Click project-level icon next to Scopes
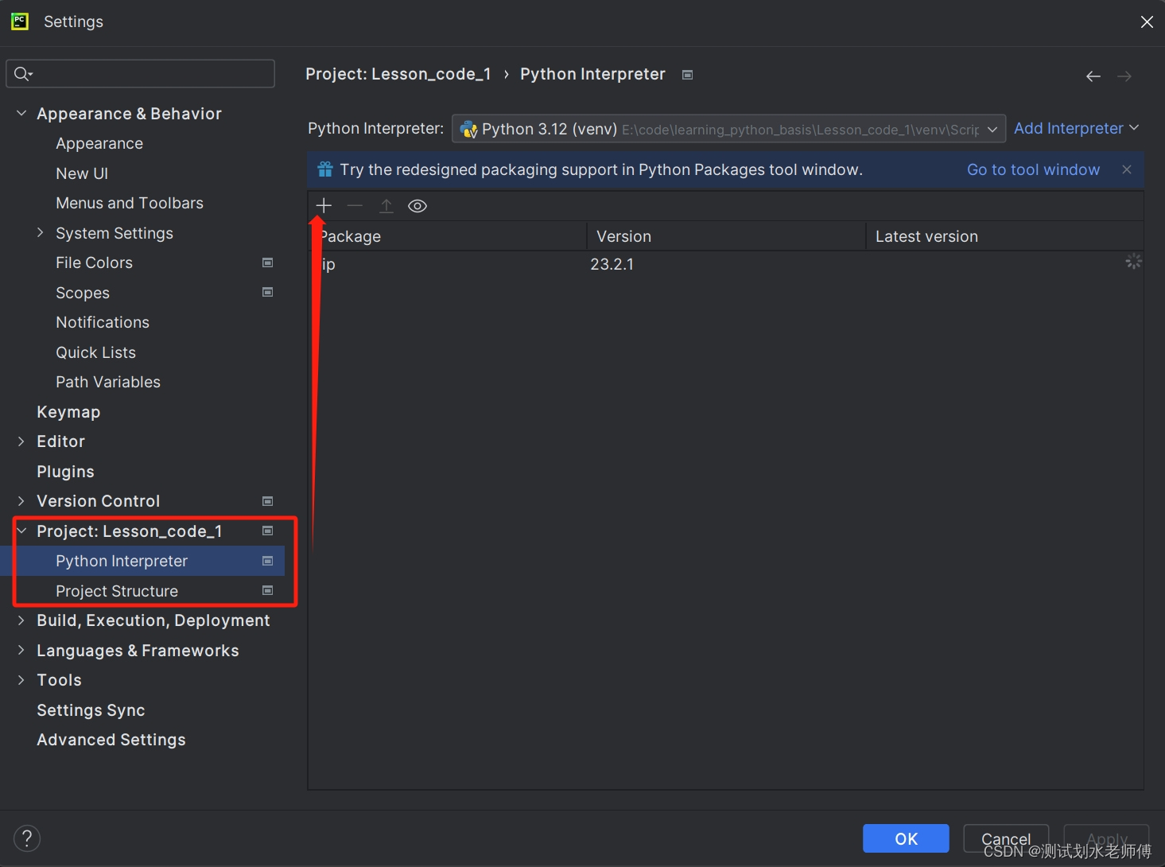The width and height of the screenshot is (1165, 867). [268, 292]
